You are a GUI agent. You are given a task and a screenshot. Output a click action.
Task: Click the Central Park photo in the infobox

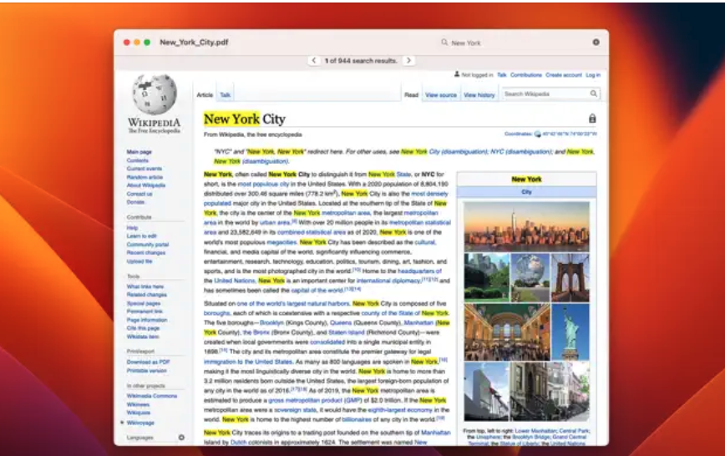tap(486, 277)
